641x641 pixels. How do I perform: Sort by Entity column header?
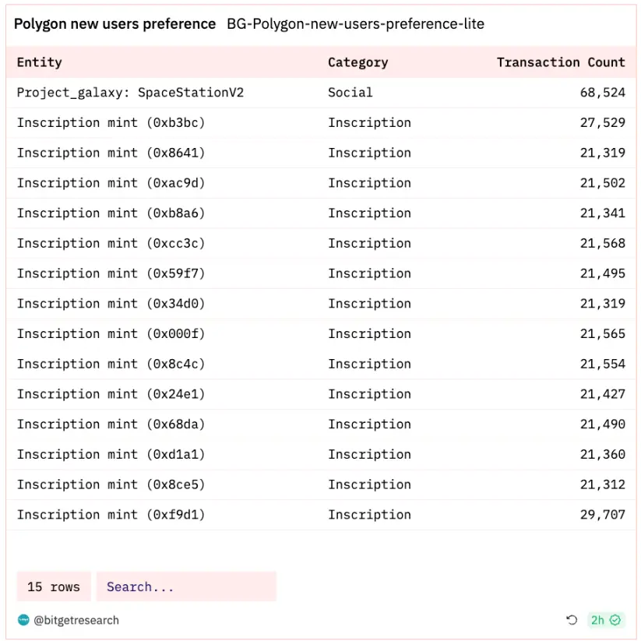[40, 62]
